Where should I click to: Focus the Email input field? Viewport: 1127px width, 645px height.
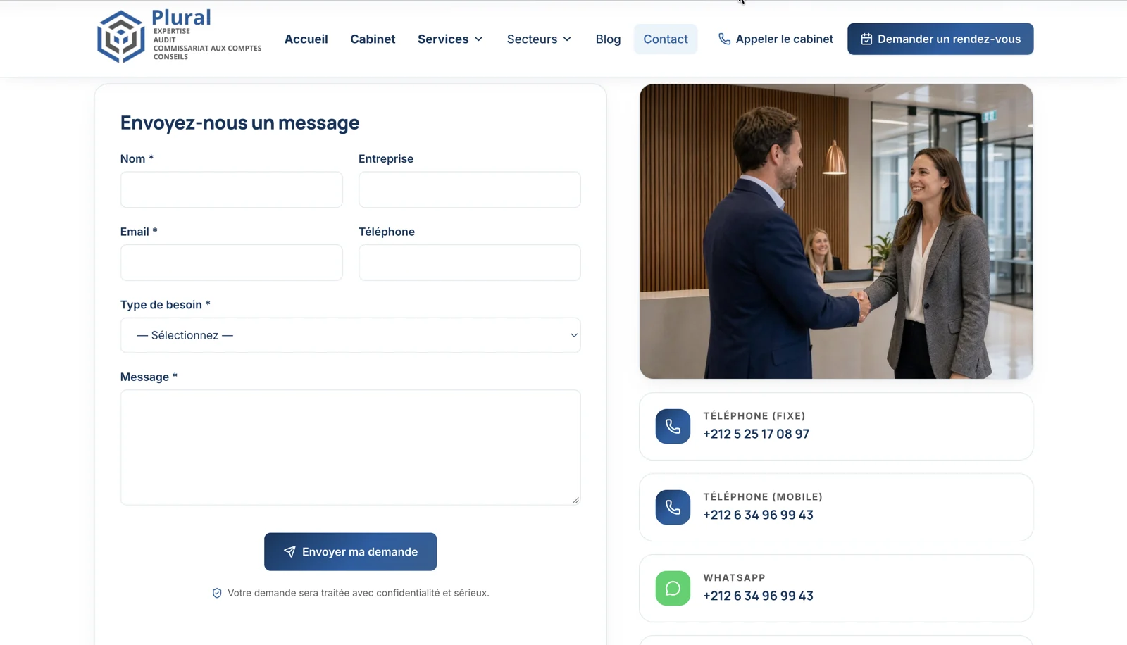coord(231,263)
